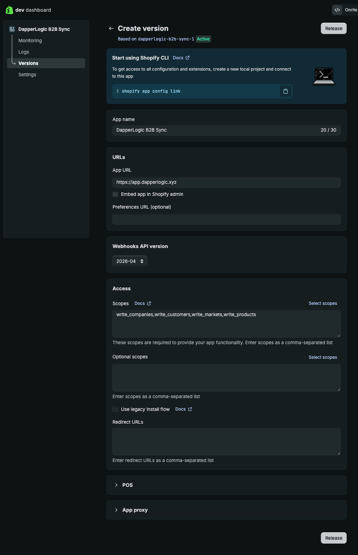This screenshot has height=555, width=358.
Task: Click into the App URL field
Action: 226,182
